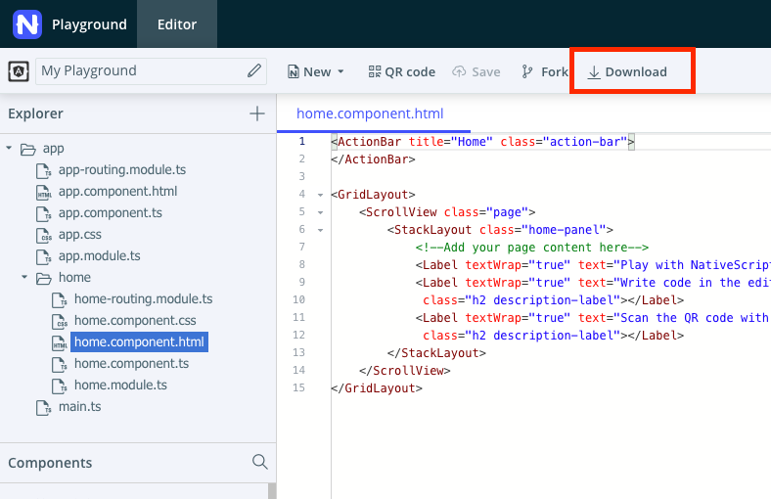Download the project files

pos(627,71)
